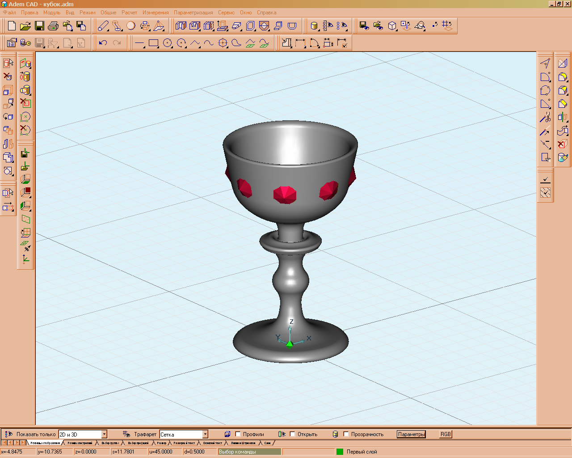Click the isometric cube view icon
Image resolution: width=572 pixels, height=458 pixels.
pyautogui.click(x=392, y=26)
